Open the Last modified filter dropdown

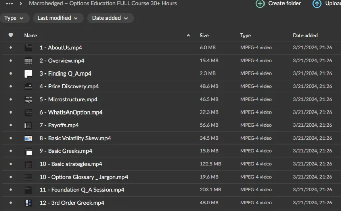58,18
